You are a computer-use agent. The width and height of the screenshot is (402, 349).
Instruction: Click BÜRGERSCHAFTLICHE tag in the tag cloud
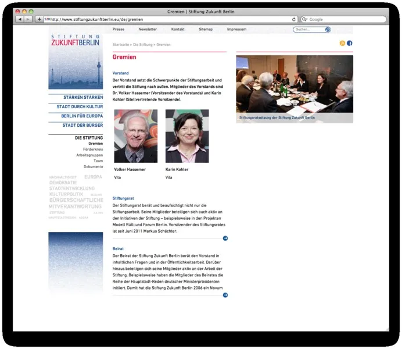77,200
